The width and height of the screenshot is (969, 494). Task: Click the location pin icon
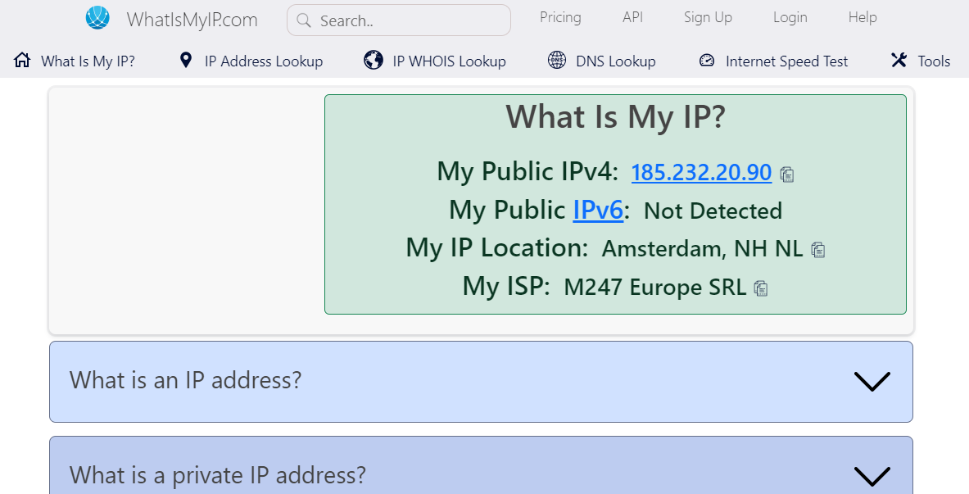pyautogui.click(x=185, y=60)
